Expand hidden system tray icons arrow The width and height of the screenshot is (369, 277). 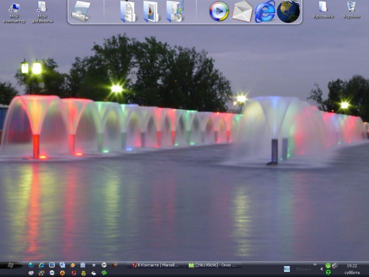322,269
